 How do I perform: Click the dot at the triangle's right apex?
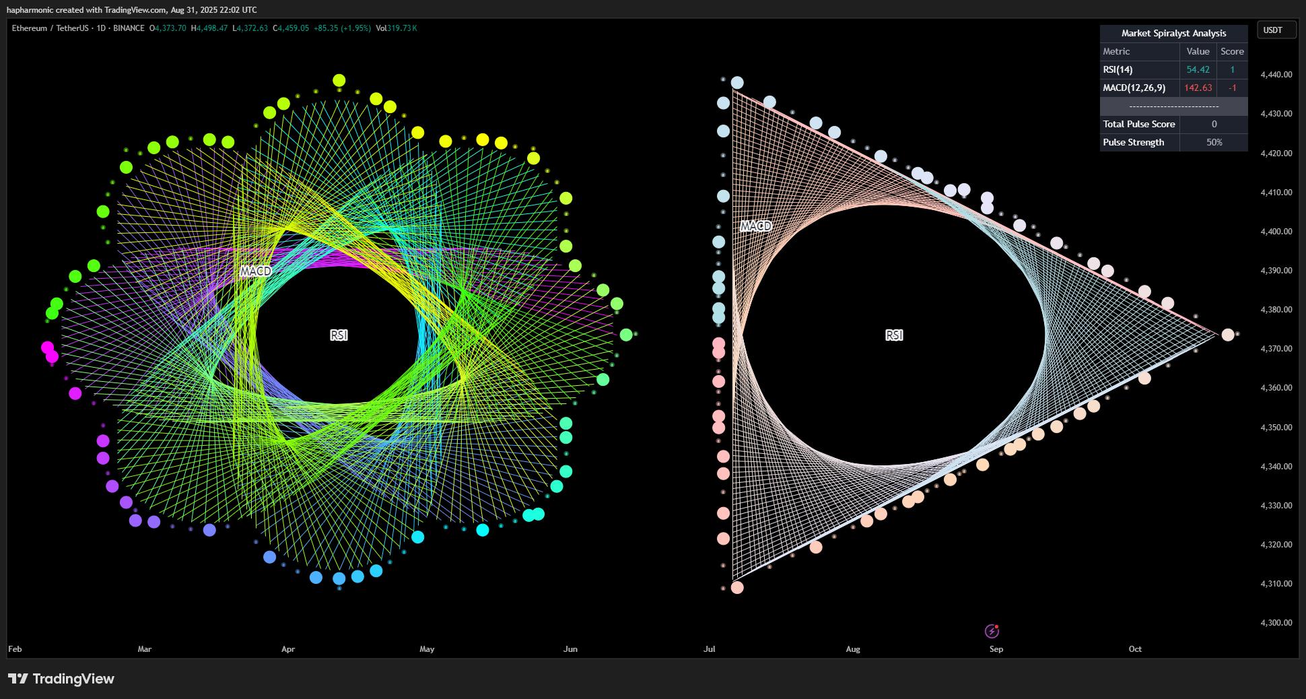[1228, 335]
